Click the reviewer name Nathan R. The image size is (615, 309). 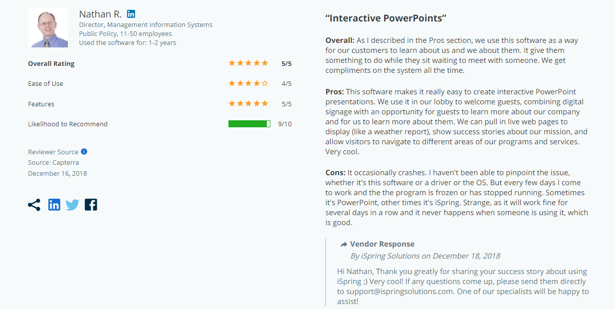click(100, 14)
